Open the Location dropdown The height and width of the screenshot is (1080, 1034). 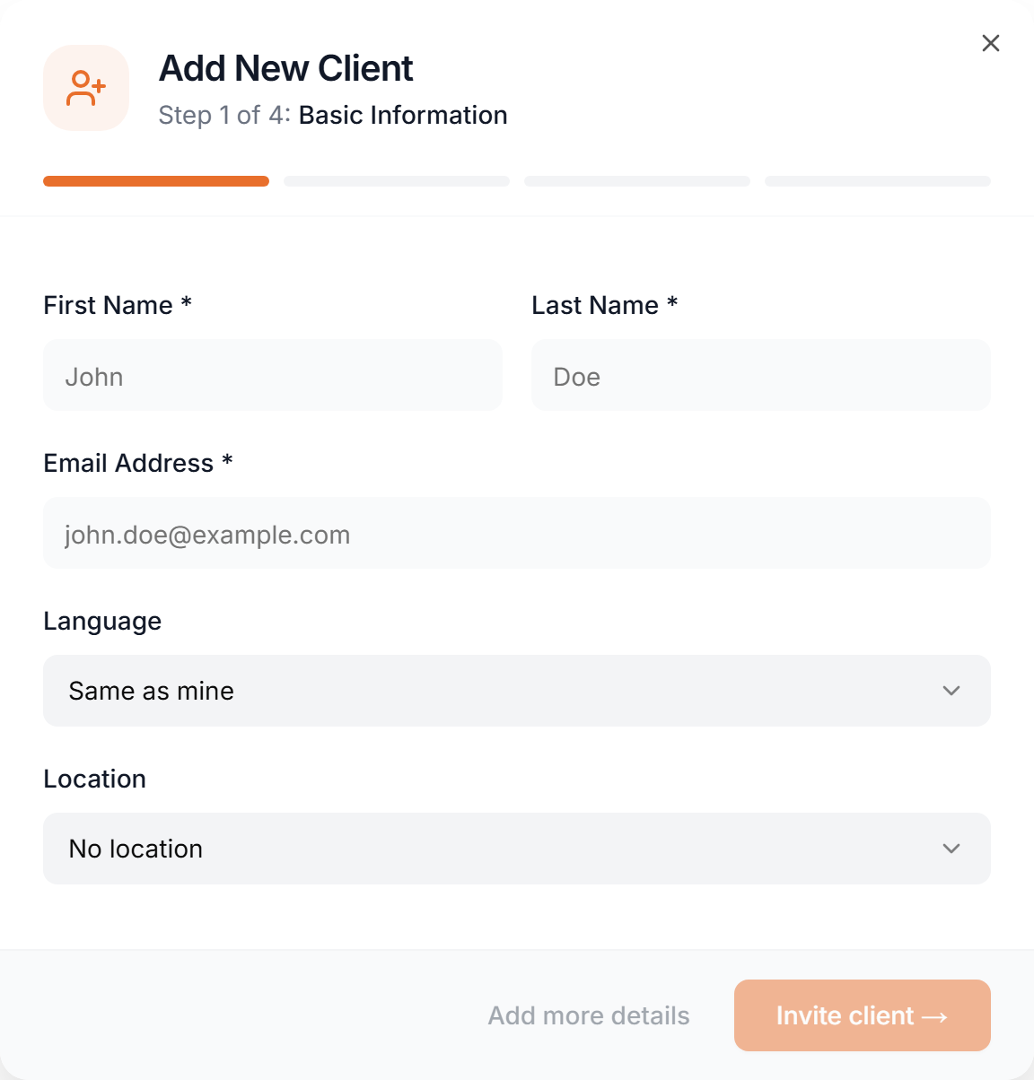click(x=517, y=849)
